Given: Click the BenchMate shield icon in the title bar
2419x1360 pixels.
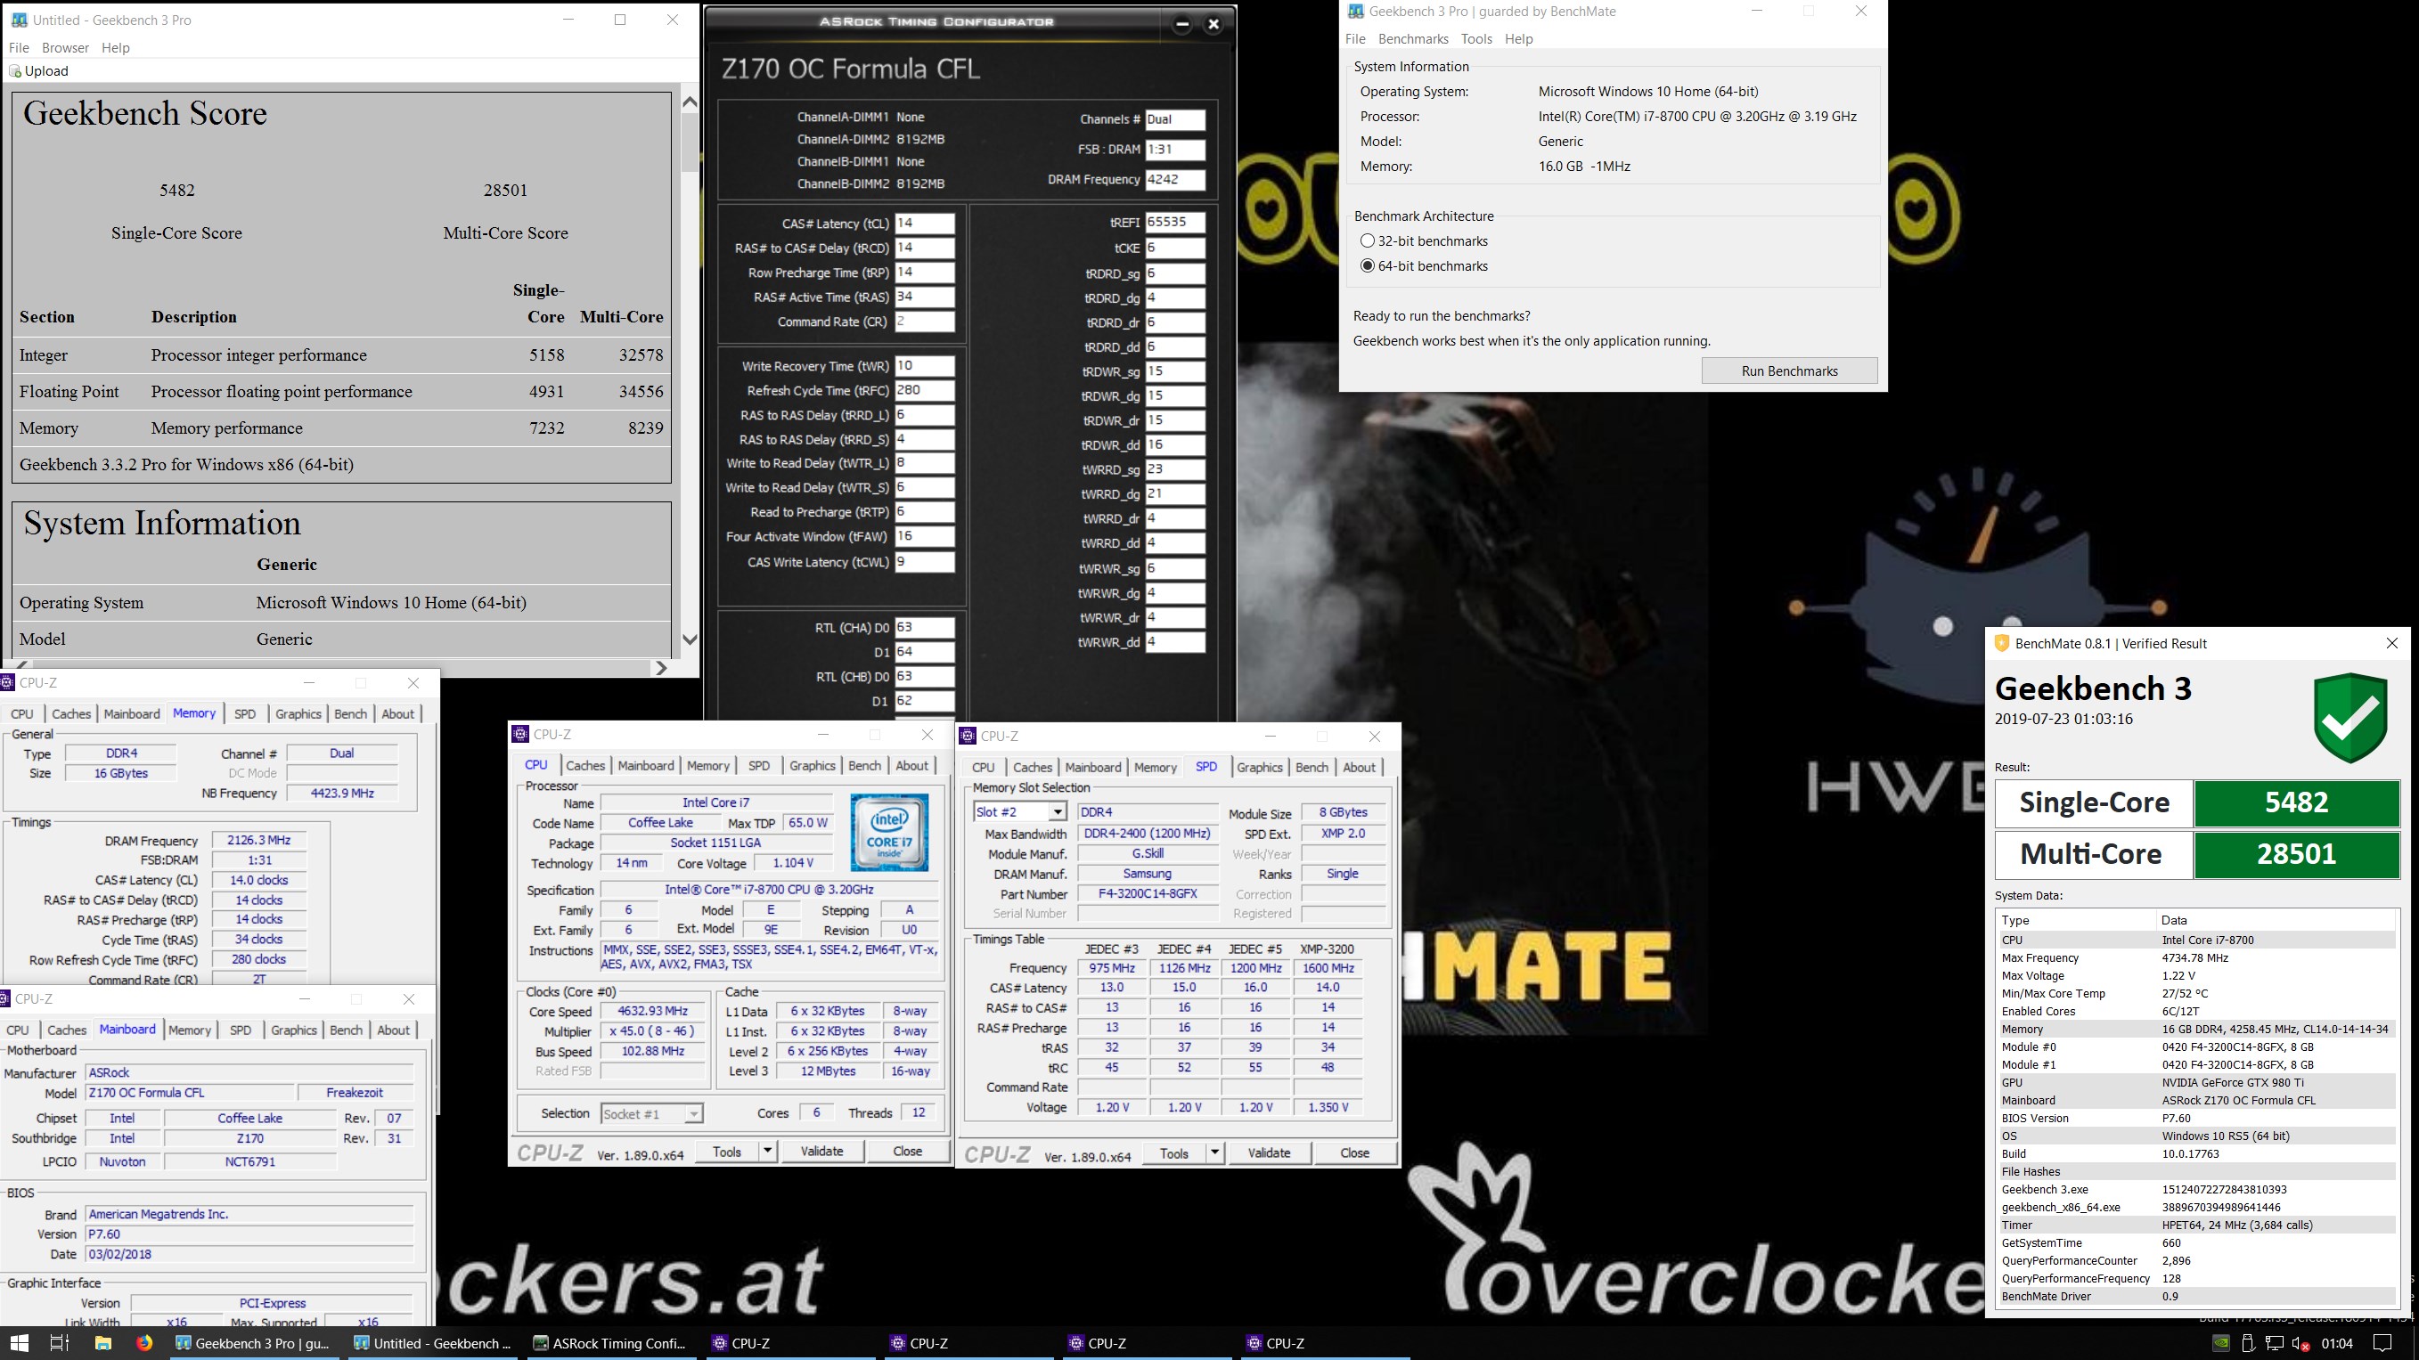Looking at the screenshot, I should click(2001, 643).
